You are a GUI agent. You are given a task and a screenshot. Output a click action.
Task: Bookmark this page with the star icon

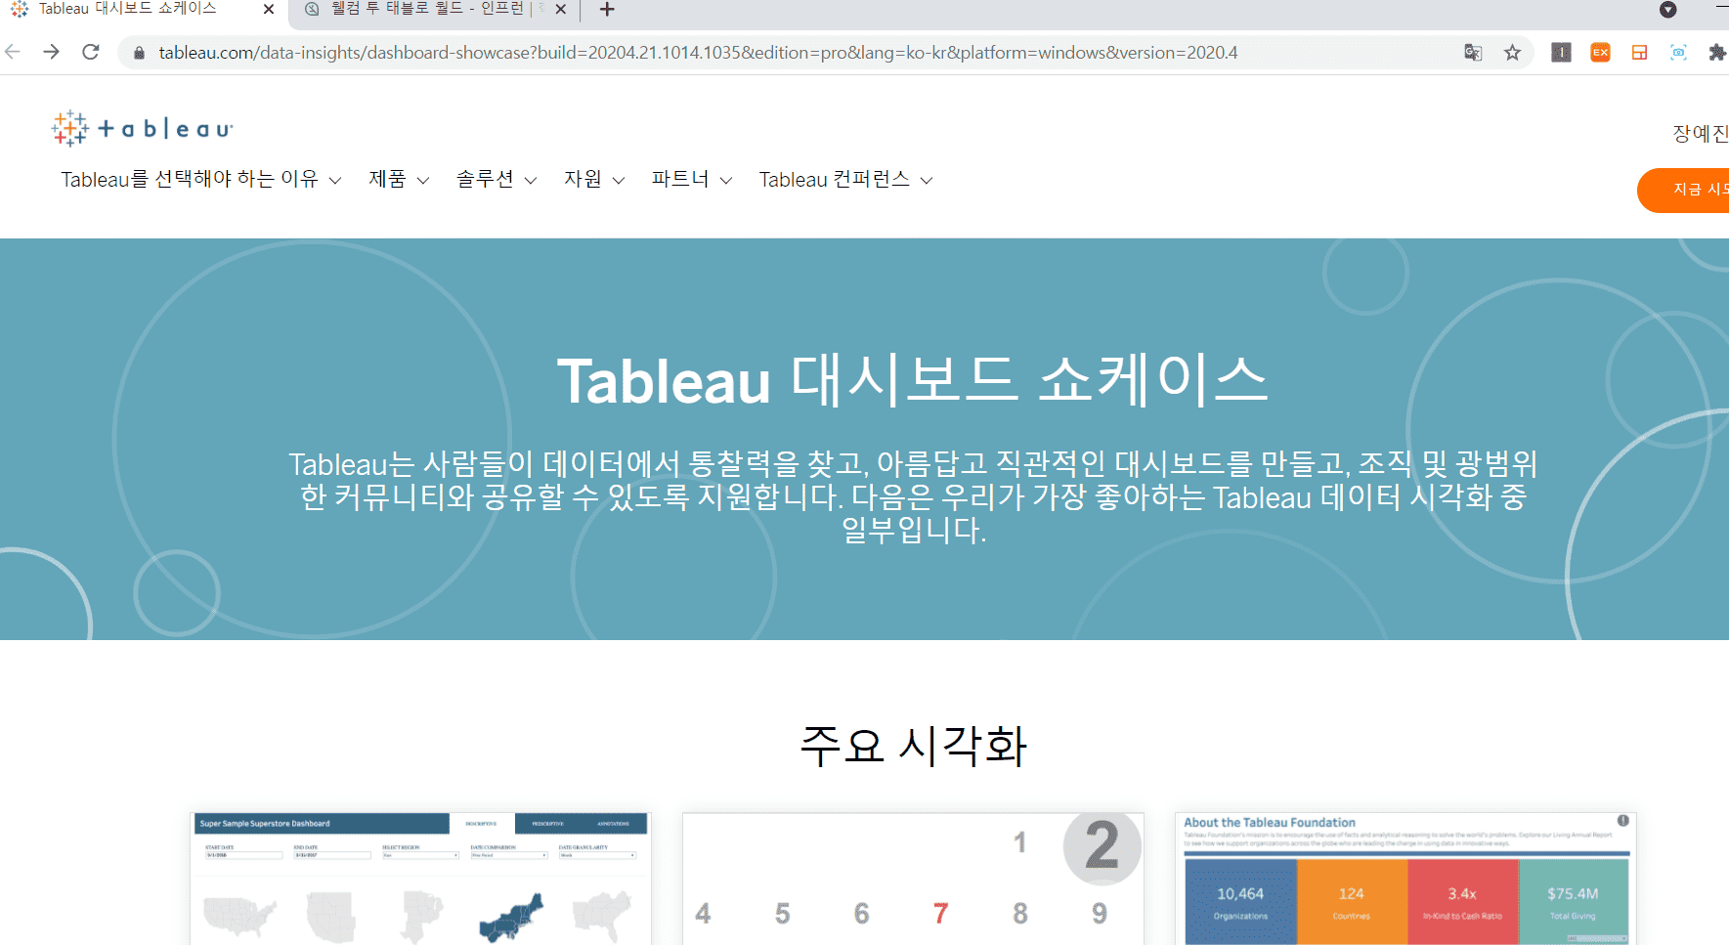click(x=1512, y=53)
